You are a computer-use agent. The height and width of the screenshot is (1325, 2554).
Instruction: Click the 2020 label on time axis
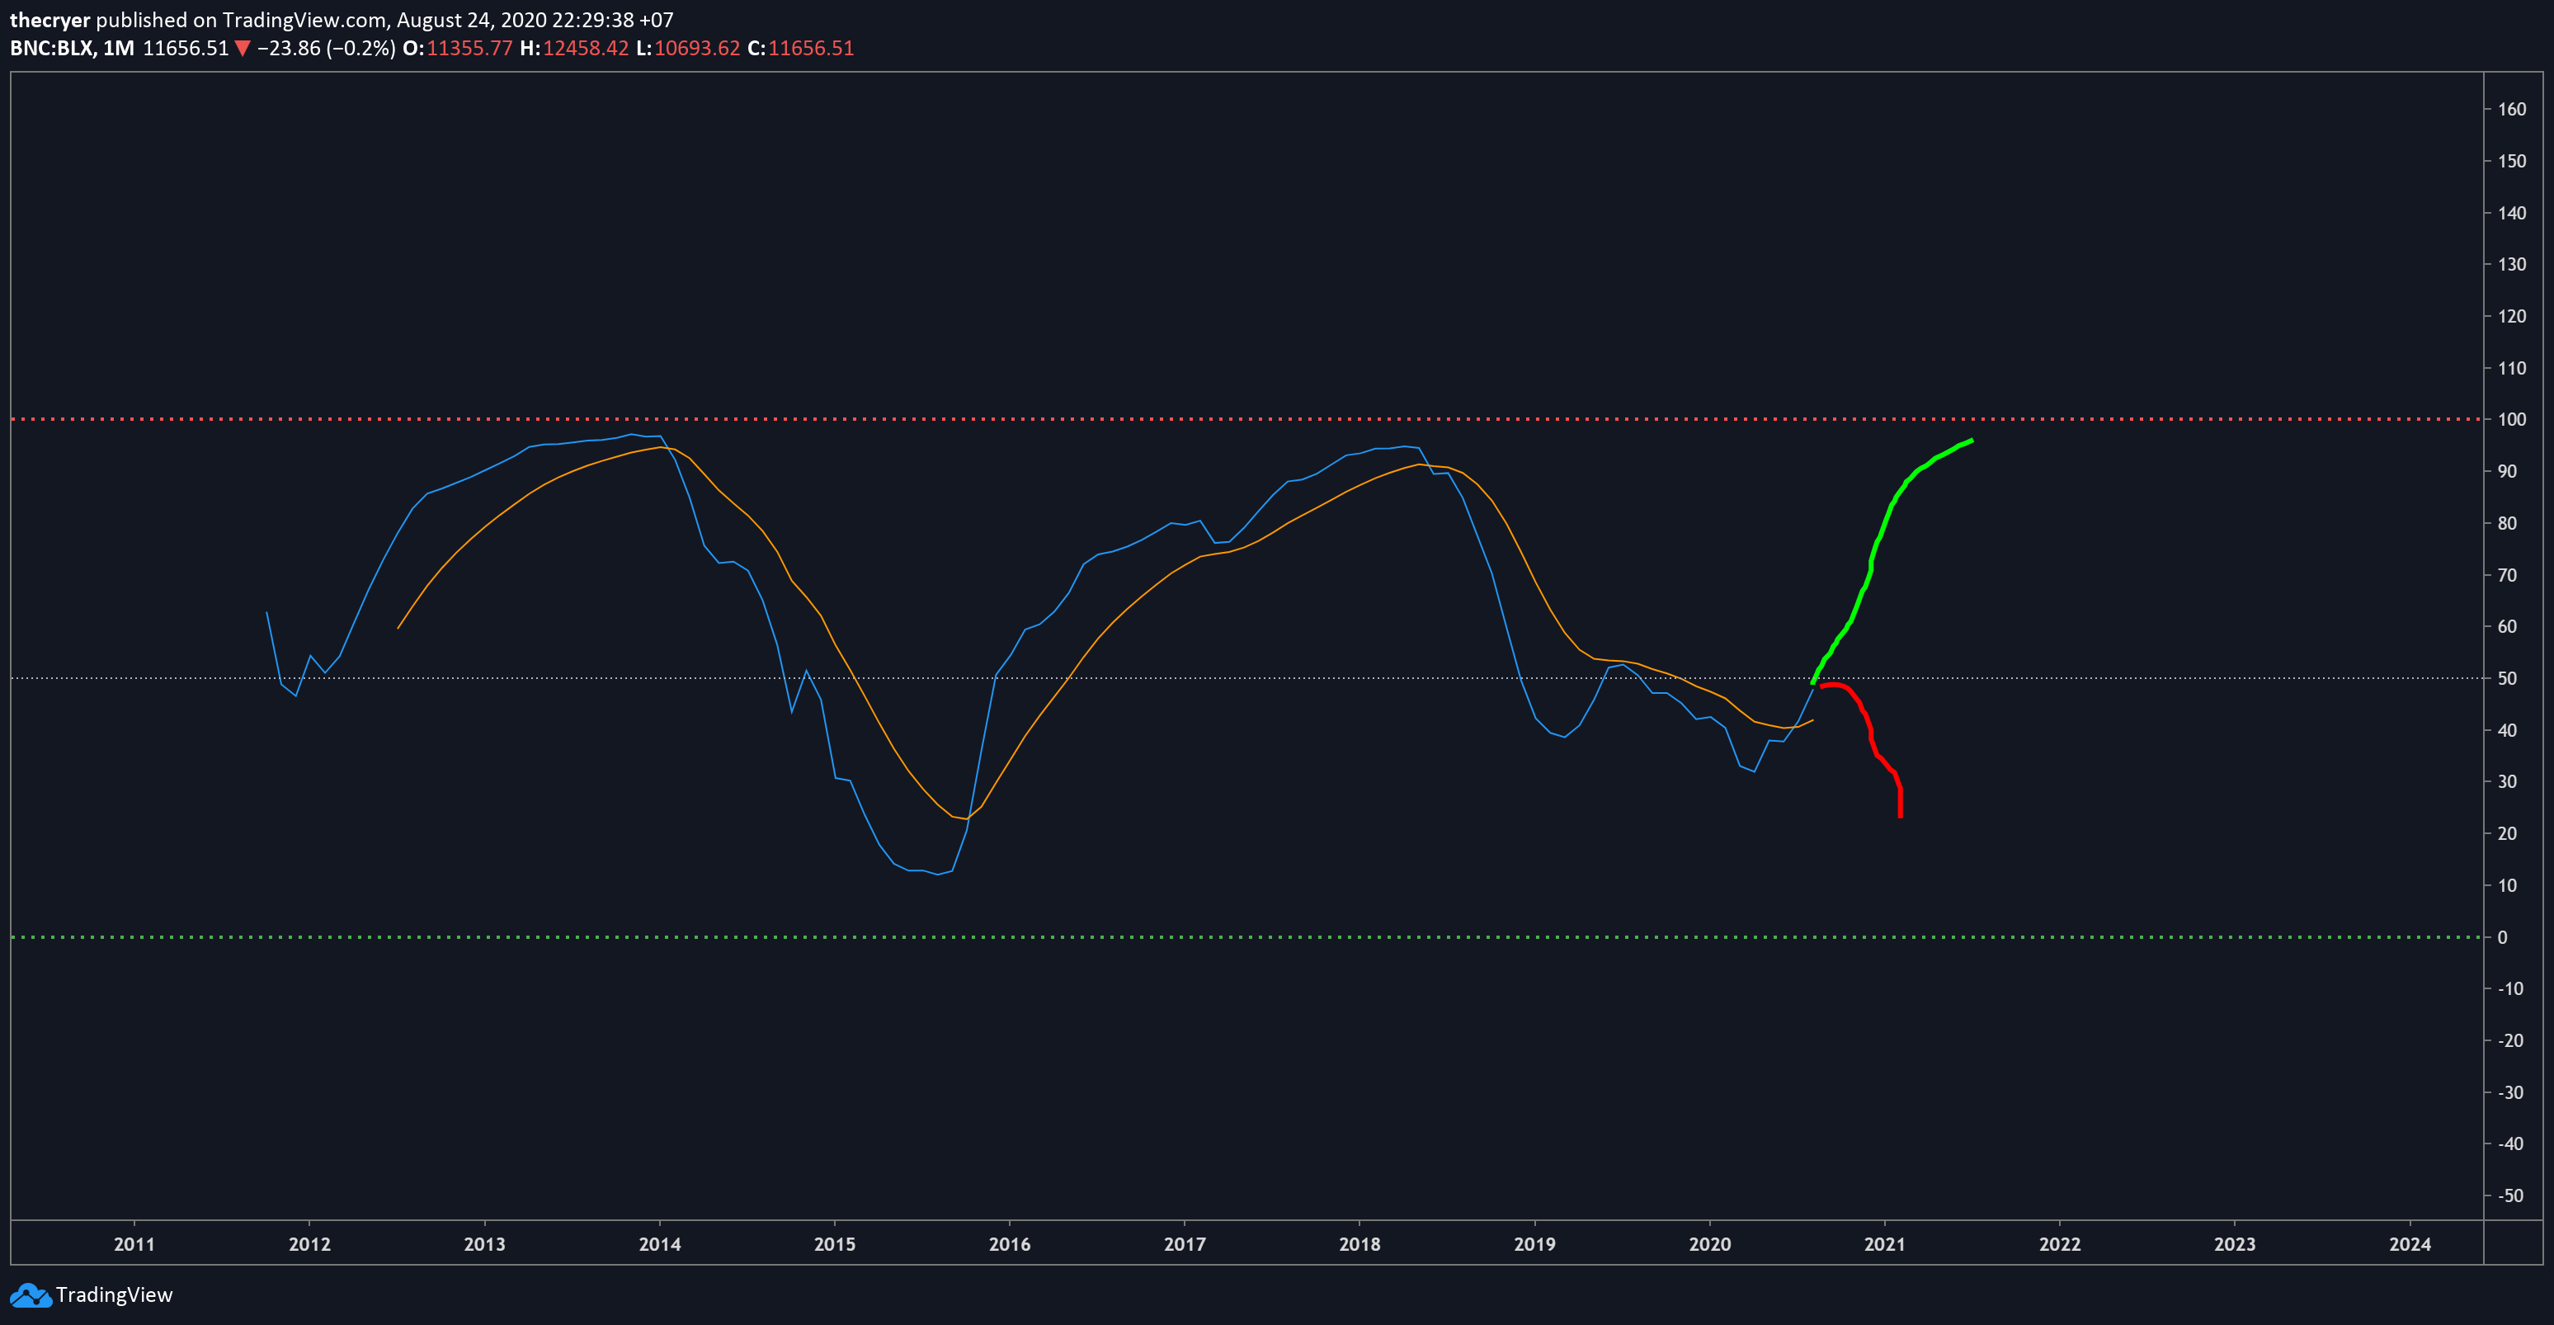click(1709, 1243)
